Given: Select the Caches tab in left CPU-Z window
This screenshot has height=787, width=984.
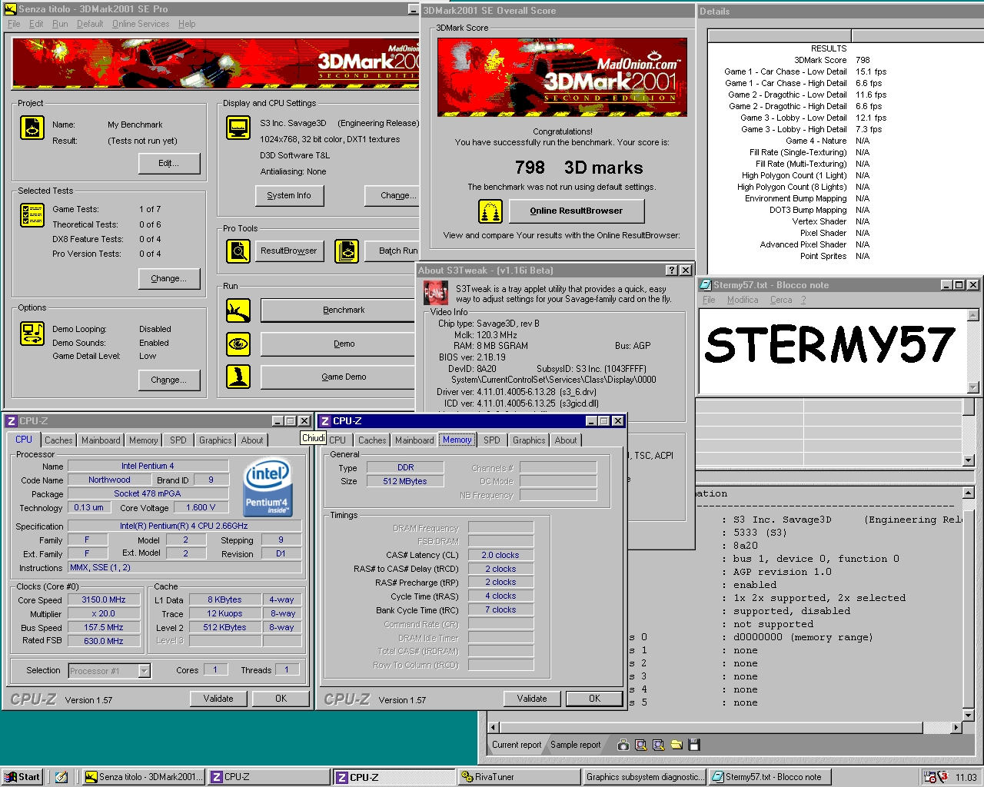Looking at the screenshot, I should coord(58,440).
